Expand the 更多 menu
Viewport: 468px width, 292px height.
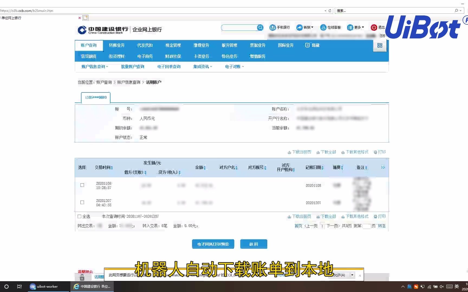point(356,27)
